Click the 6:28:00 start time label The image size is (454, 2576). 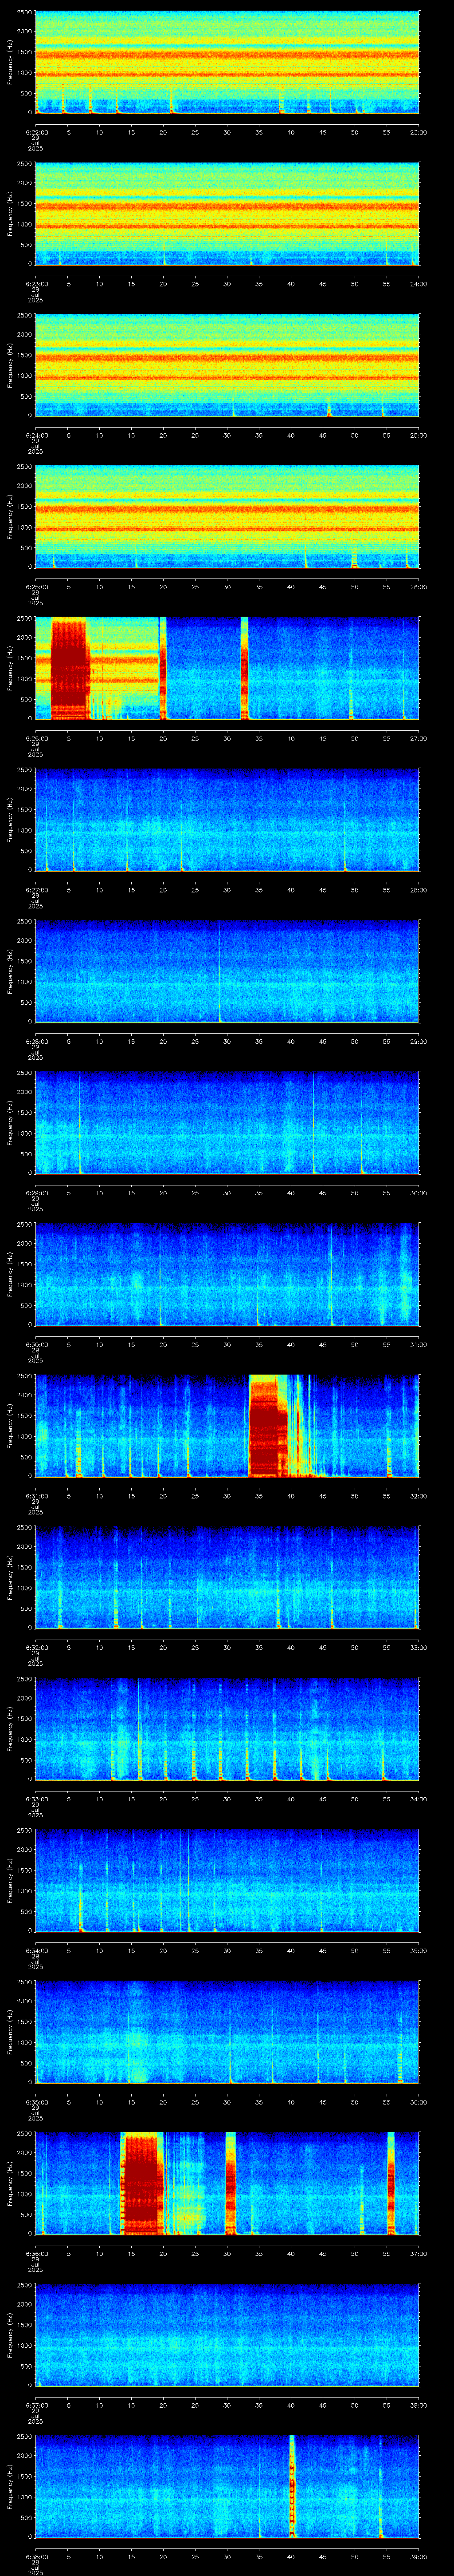(36, 1041)
